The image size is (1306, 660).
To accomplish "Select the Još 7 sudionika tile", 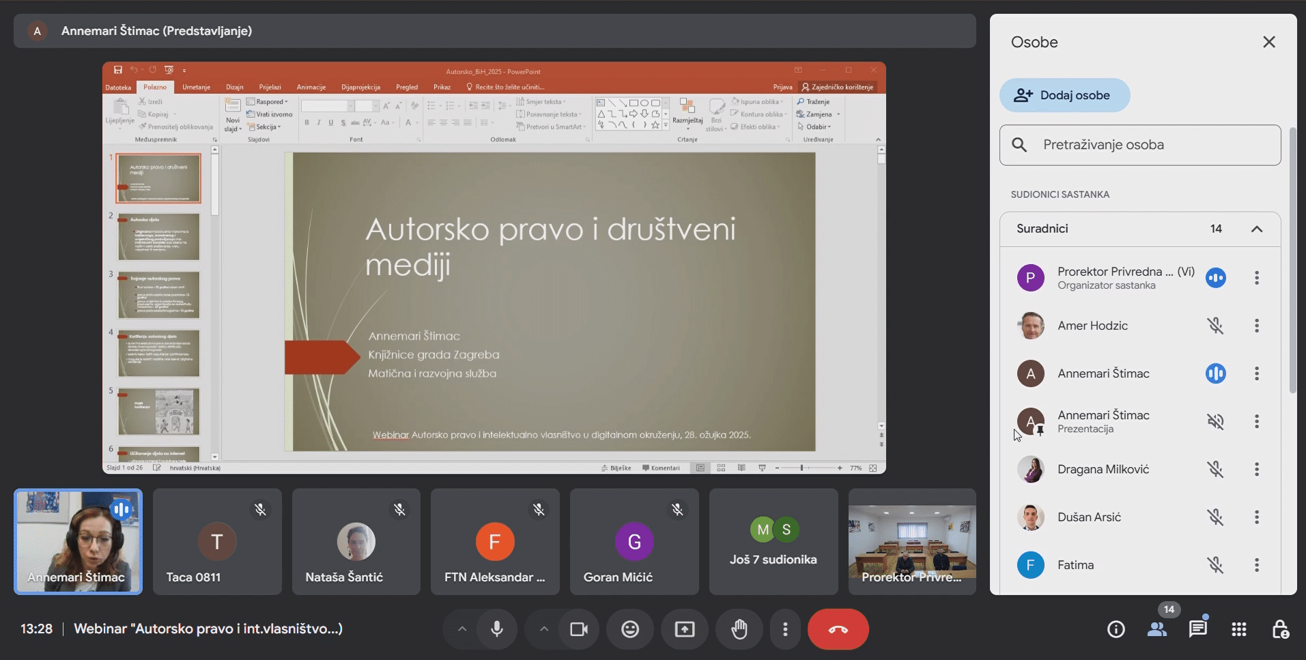I will [773, 541].
